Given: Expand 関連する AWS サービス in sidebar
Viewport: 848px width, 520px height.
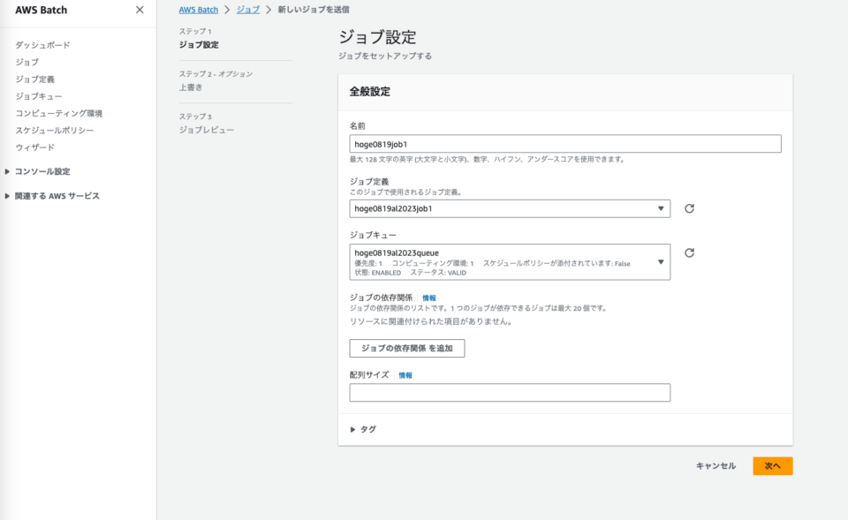Looking at the screenshot, I should [x=52, y=196].
